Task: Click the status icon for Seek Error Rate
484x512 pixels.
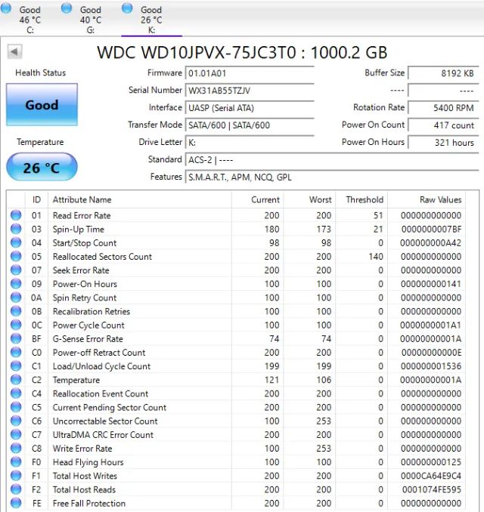Action: click(x=16, y=270)
